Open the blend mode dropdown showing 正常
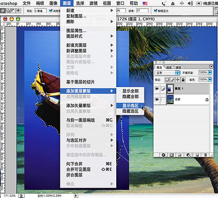Viewport: 218px width, 198px height. pyautogui.click(x=168, y=73)
